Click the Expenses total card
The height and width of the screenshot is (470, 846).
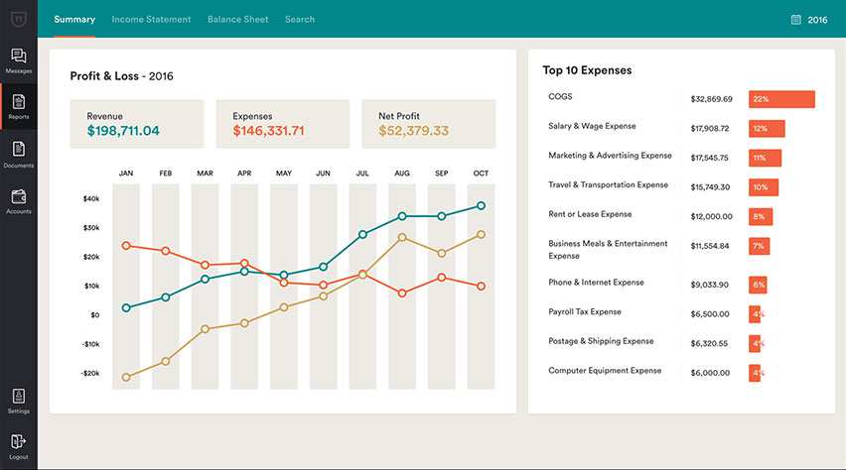282,124
